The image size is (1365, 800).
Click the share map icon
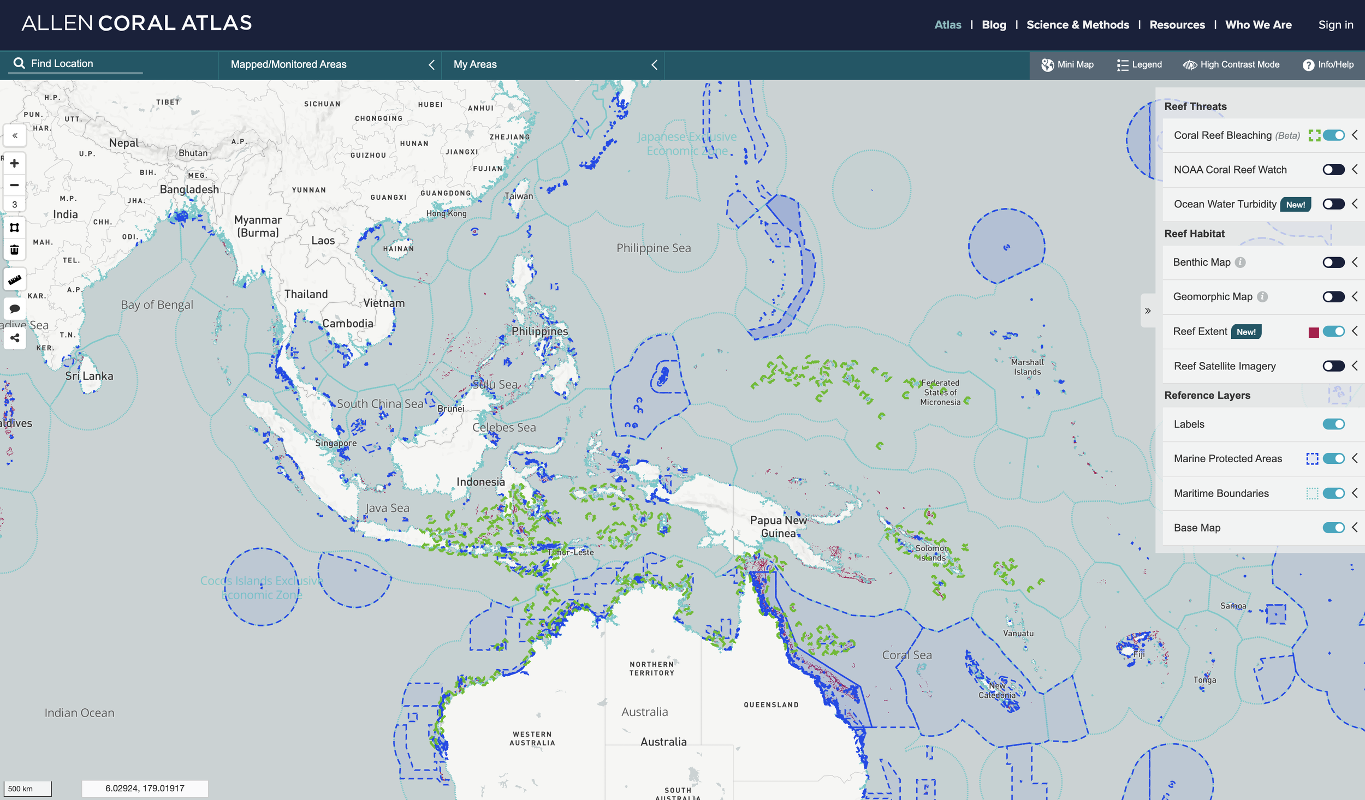pyautogui.click(x=15, y=338)
